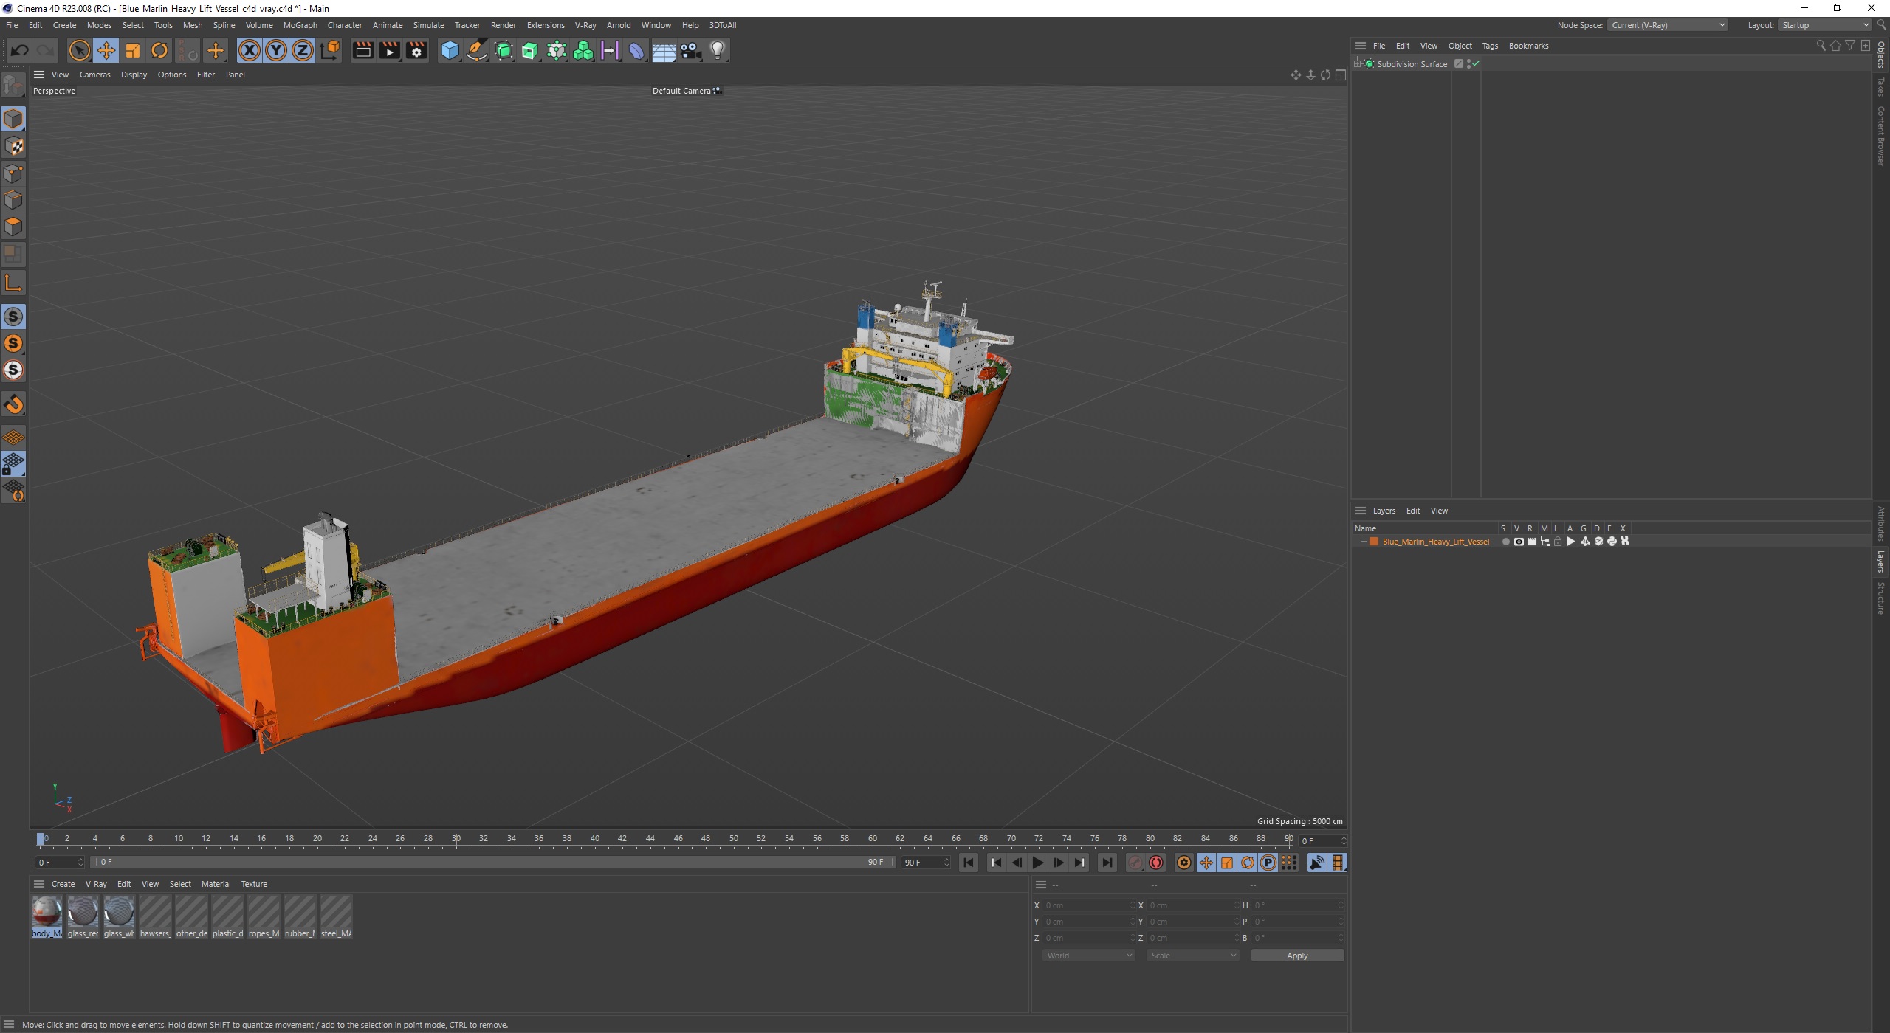Select the Move tool in toolbar
Screen dimensions: 1890x1033
point(106,49)
